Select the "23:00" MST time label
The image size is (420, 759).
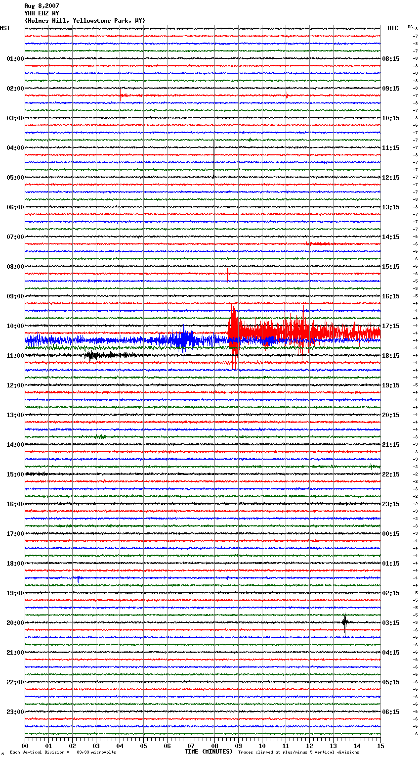15,712
